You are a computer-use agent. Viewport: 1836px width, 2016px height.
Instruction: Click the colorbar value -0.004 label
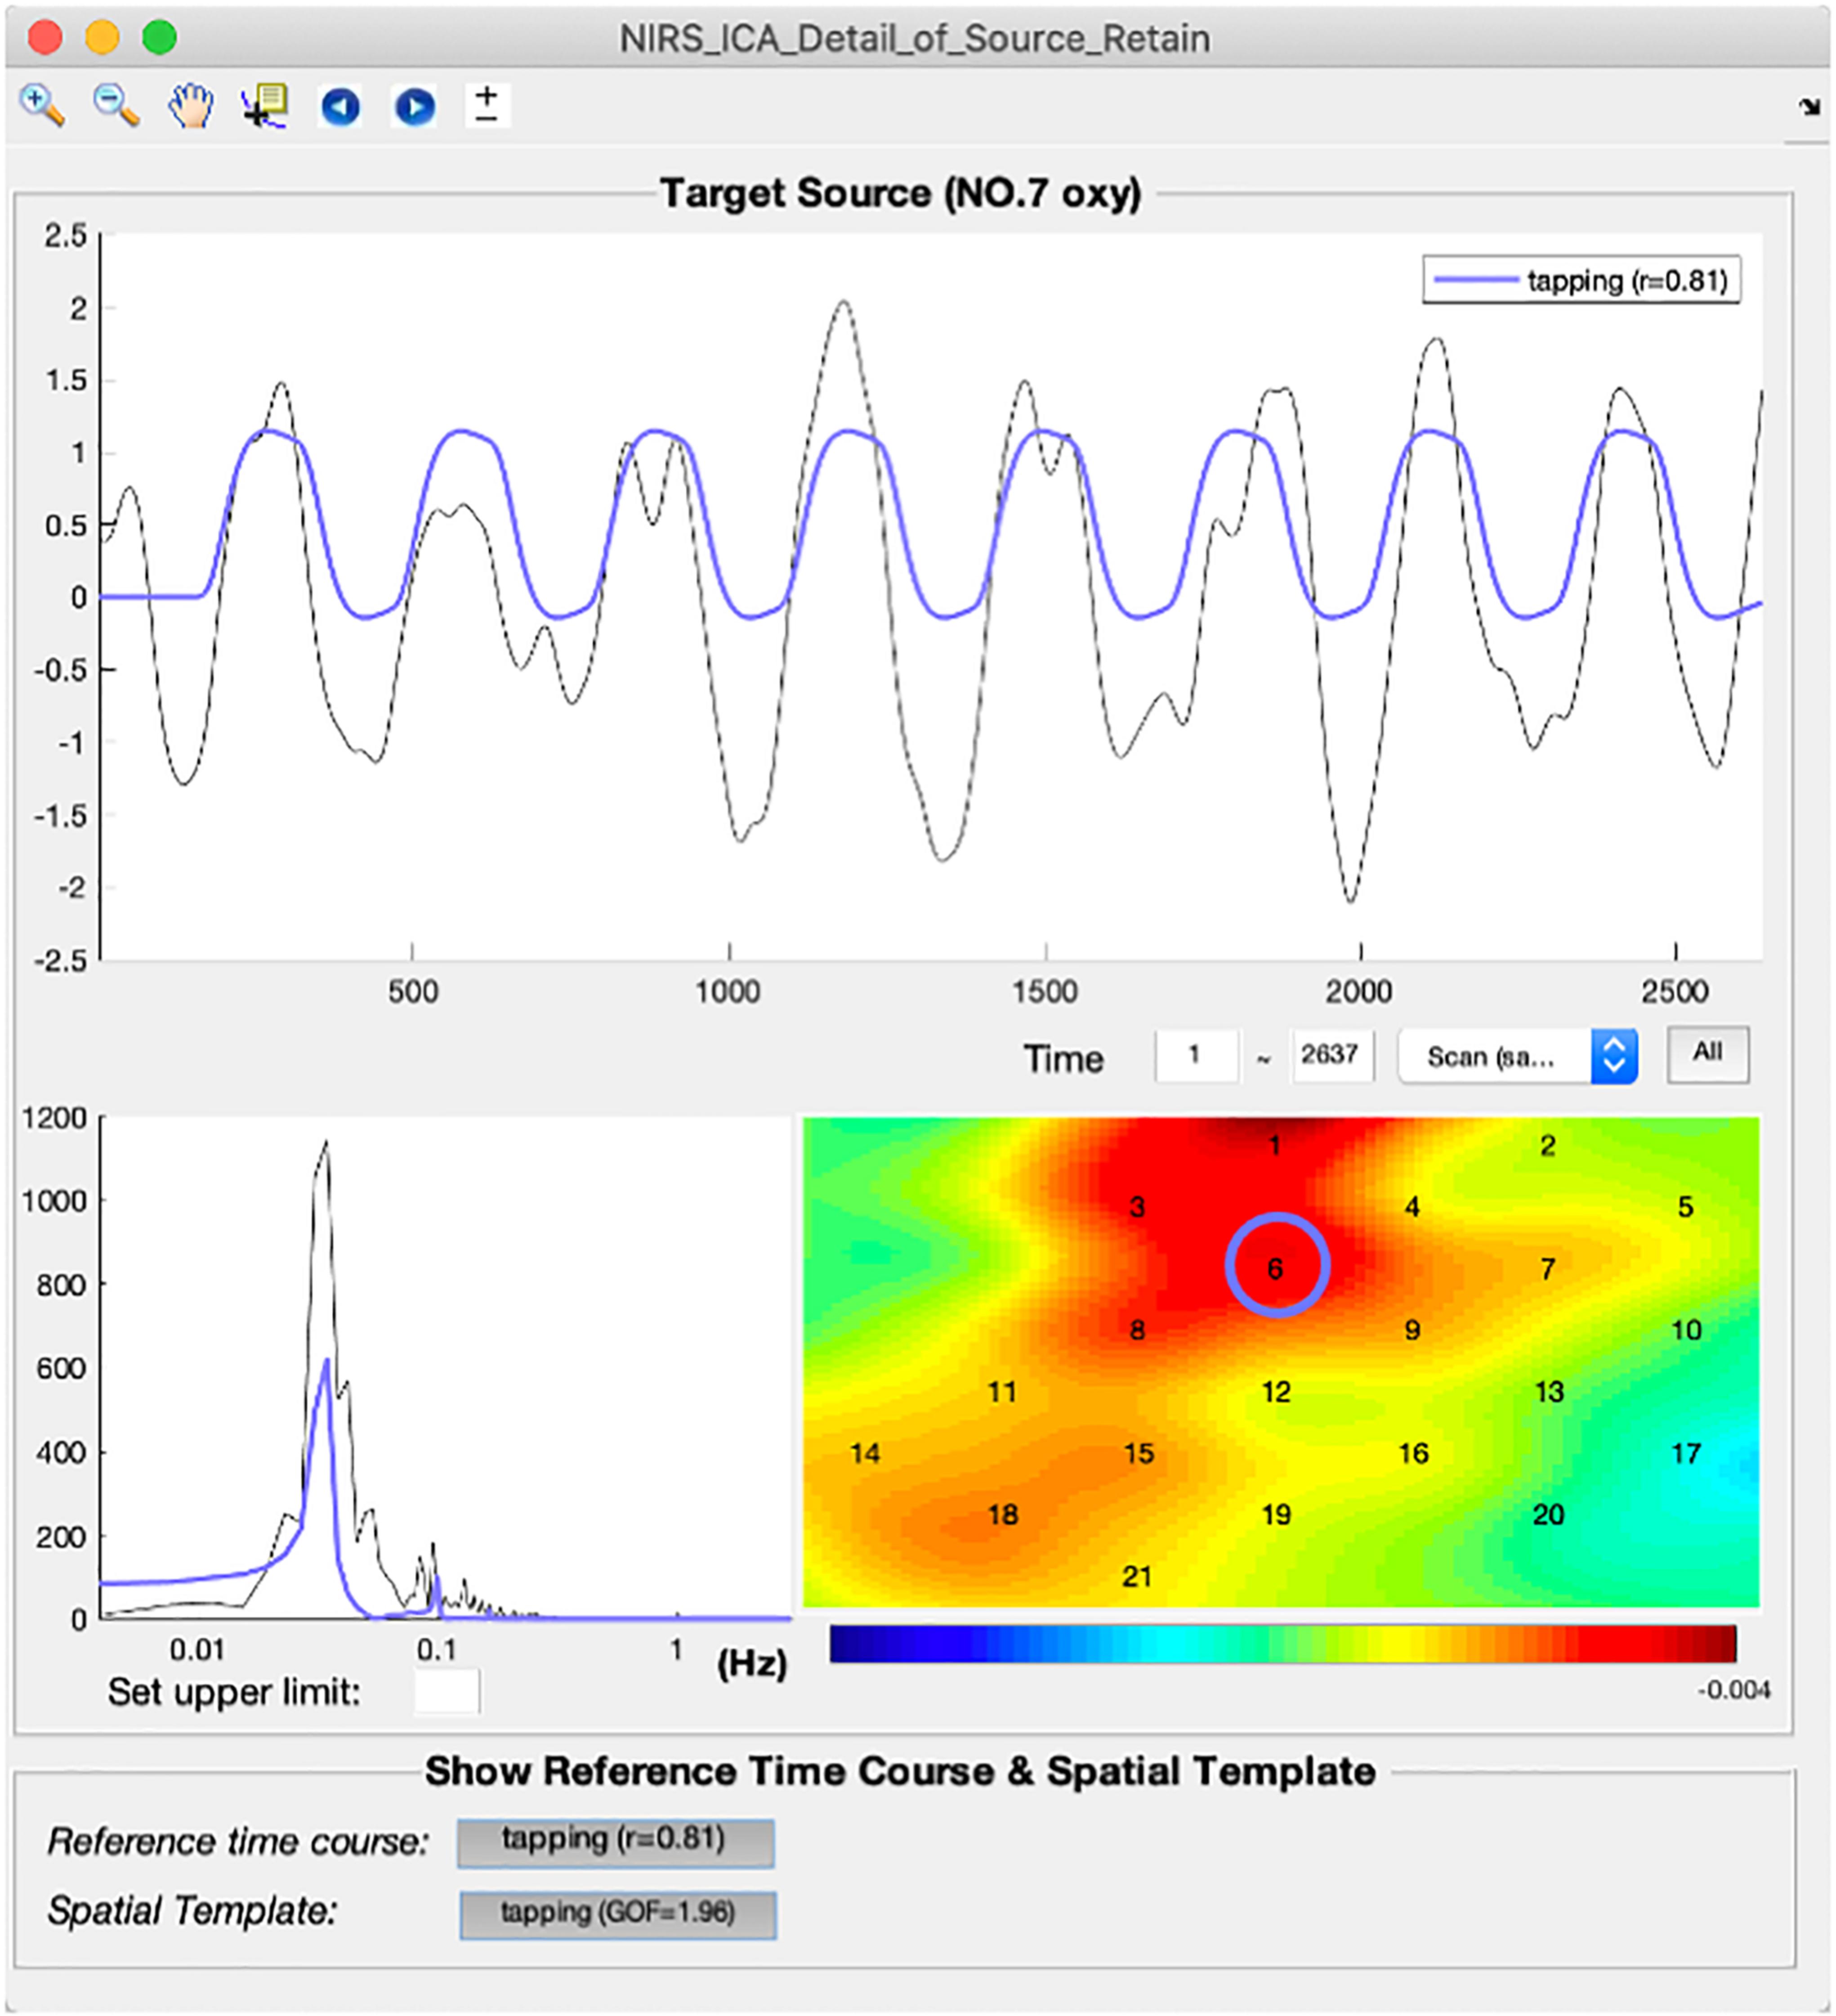click(x=1734, y=1690)
